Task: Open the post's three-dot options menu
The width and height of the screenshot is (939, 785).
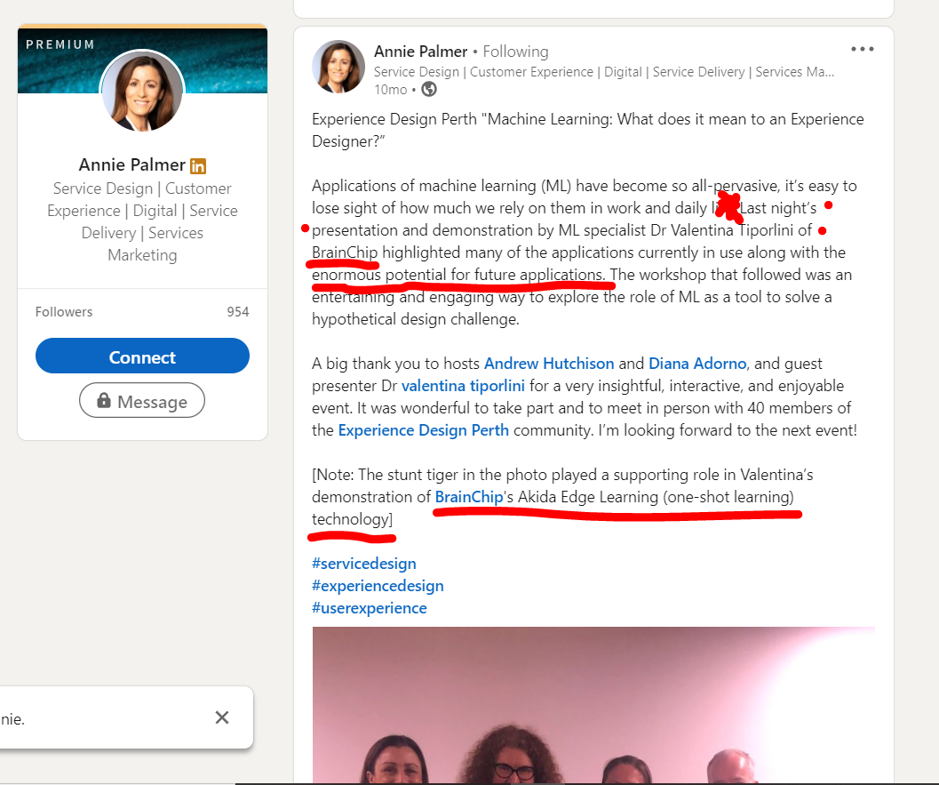Action: tap(862, 50)
